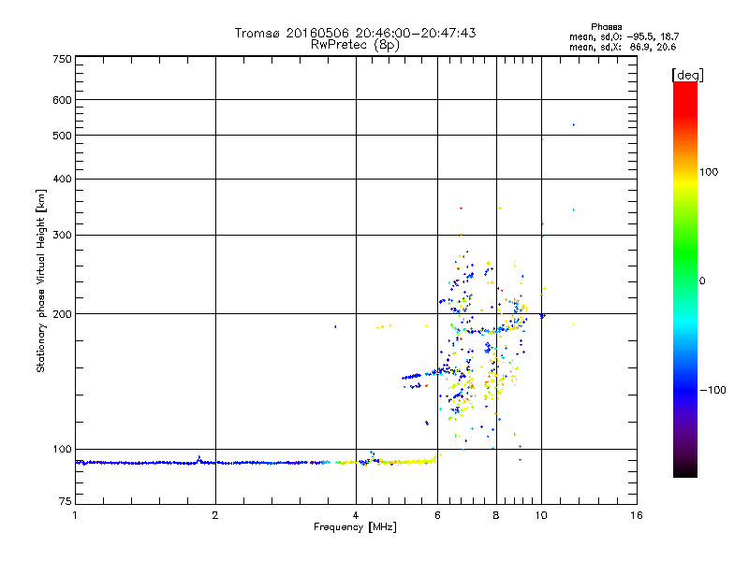Click the colorbar '100' tick label
Screen dimensions: 749x561
coord(709,172)
